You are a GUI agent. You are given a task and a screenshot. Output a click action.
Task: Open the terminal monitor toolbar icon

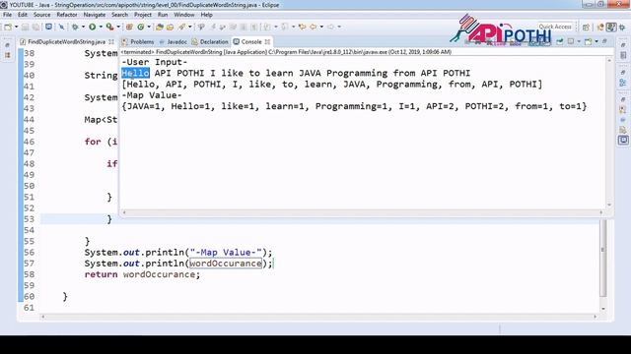point(48,27)
